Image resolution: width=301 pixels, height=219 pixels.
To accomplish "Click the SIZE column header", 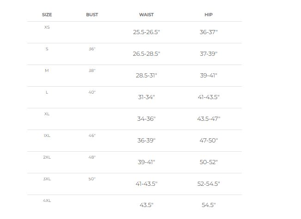I will 47,15.
